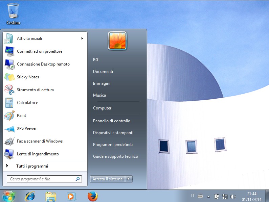Open Musica library
Viewport: 269px width, 202px height.
point(99,95)
